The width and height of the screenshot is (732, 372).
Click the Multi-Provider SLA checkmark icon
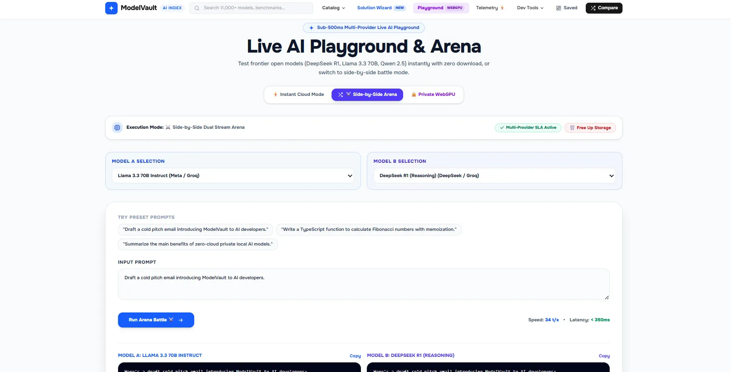click(x=502, y=128)
